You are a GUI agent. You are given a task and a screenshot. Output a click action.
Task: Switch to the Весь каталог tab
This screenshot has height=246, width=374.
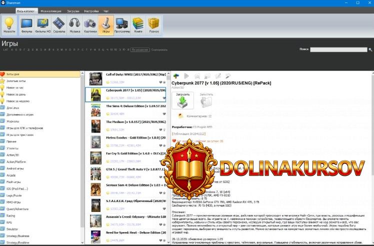(x=26, y=11)
